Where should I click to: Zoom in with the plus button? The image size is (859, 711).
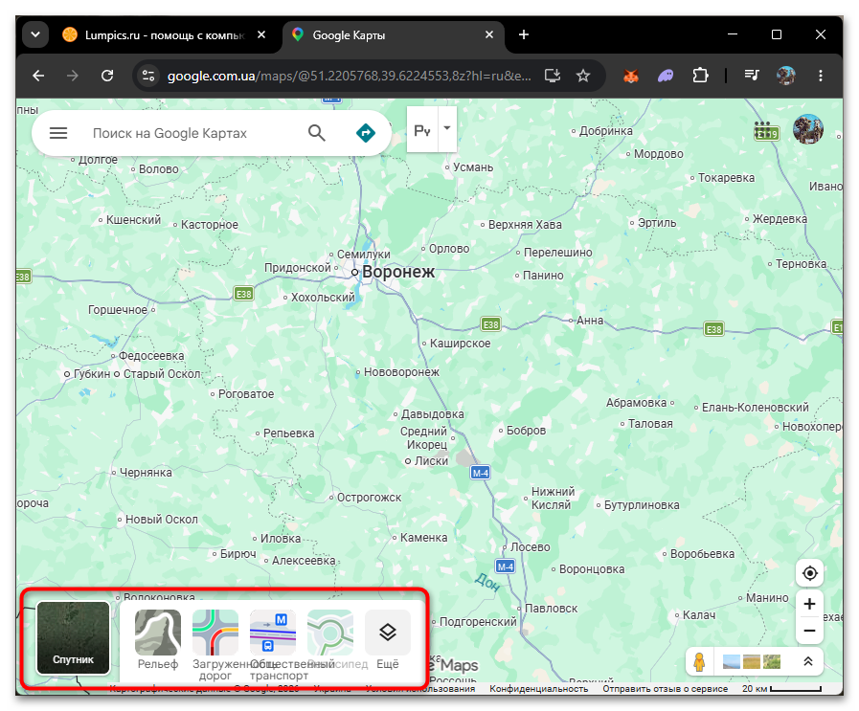pyautogui.click(x=810, y=604)
